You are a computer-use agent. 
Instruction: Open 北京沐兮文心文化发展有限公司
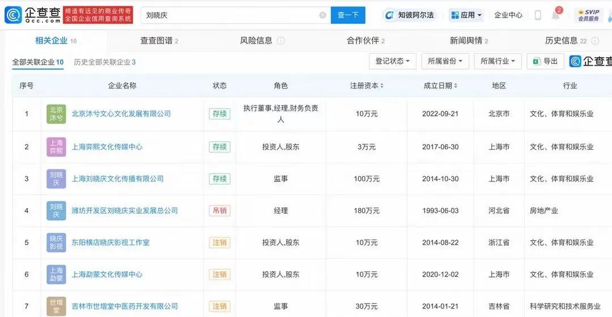point(121,114)
